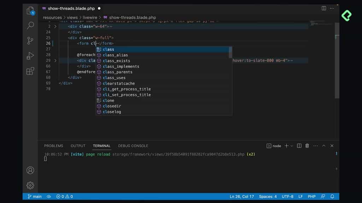Switch to the DEBUG CONSOLE tab
362x203 pixels.
pyautogui.click(x=133, y=146)
